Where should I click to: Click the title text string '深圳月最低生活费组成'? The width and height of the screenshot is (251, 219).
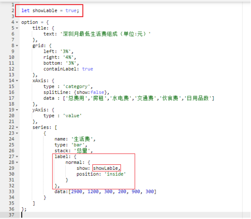(x=90, y=34)
